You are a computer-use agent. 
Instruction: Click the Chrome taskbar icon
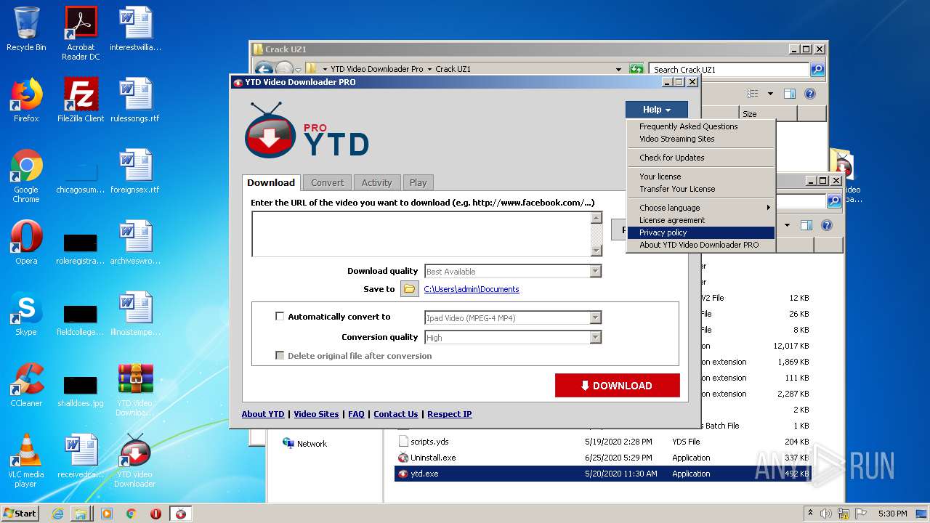131,514
